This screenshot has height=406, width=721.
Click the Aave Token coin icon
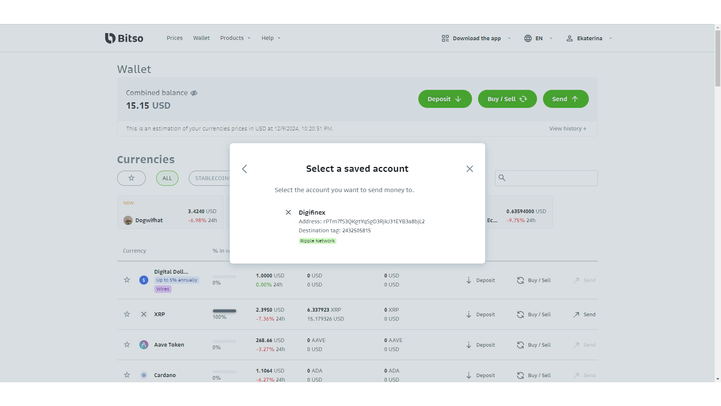point(144,345)
